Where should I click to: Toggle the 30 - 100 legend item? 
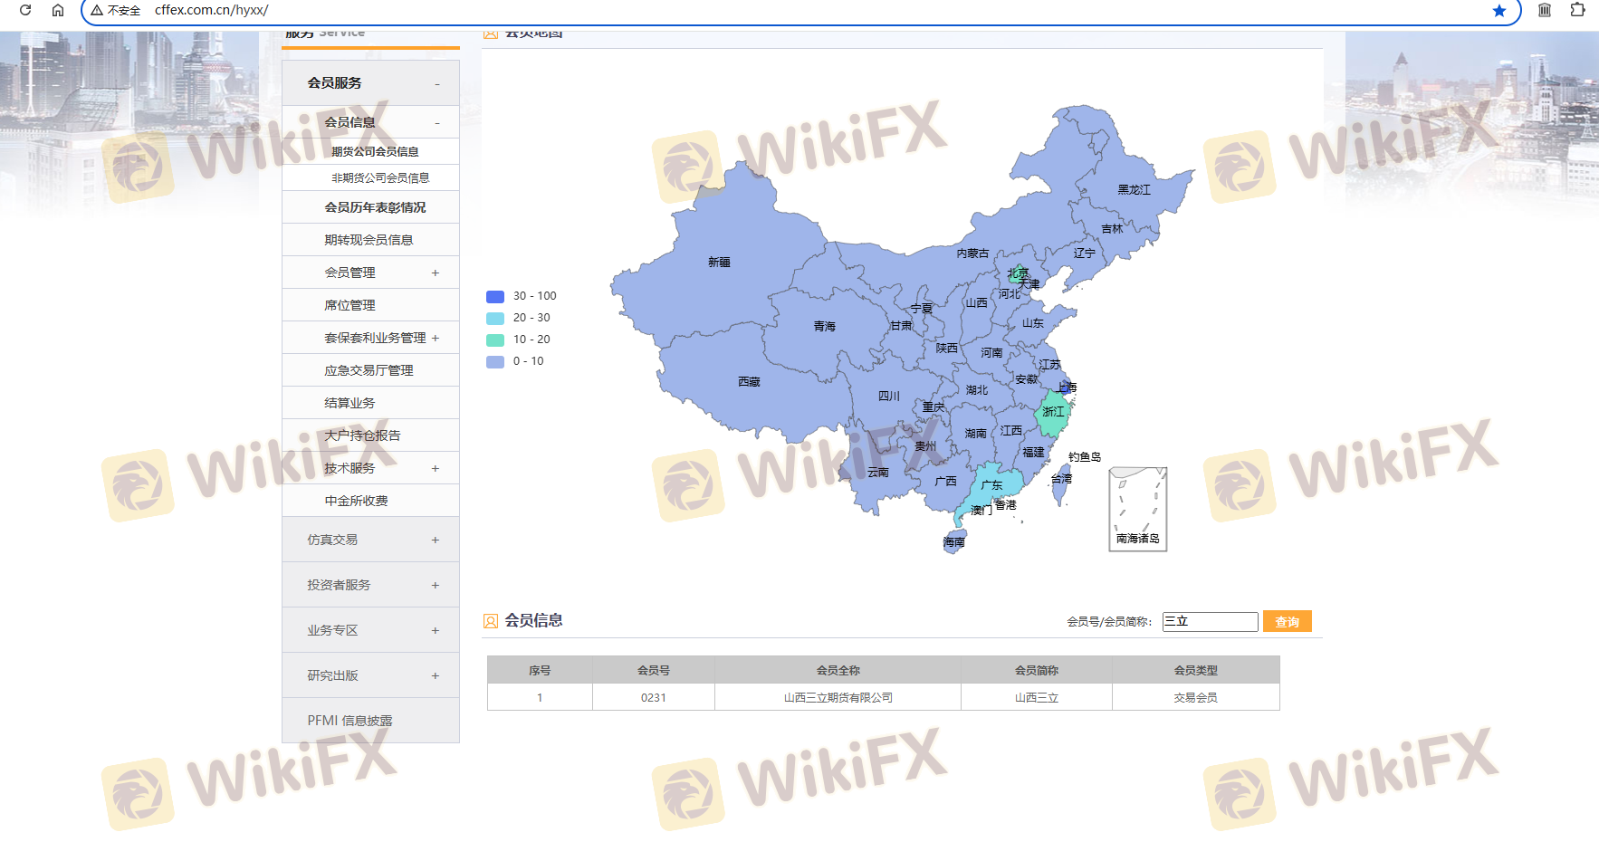tap(522, 296)
